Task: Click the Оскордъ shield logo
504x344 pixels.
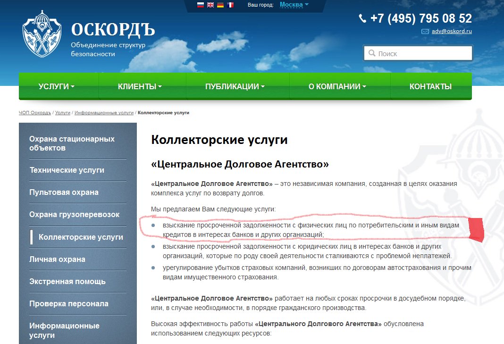Action: click(42, 34)
